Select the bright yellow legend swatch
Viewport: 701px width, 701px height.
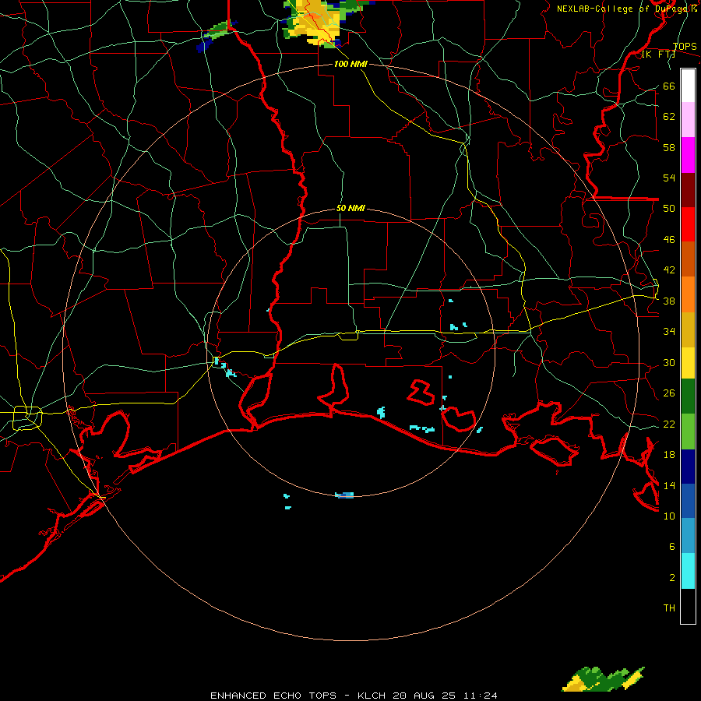[x=688, y=363]
